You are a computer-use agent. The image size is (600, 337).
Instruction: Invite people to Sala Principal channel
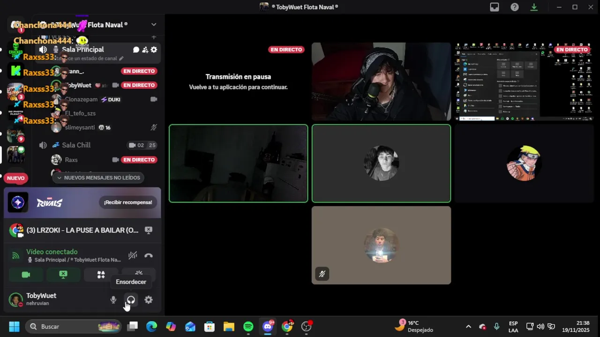[145, 50]
